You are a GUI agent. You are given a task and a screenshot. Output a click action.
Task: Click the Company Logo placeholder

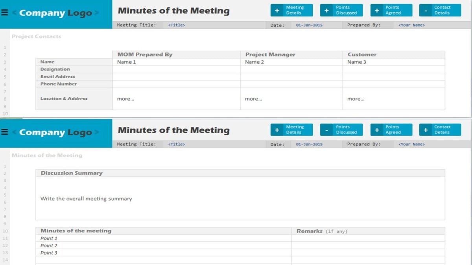[x=55, y=12]
